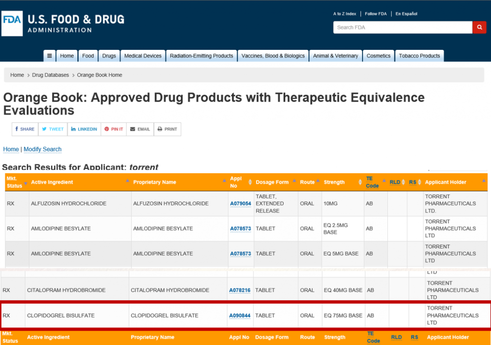
Task: Click RS link in top header
Action: (413, 182)
